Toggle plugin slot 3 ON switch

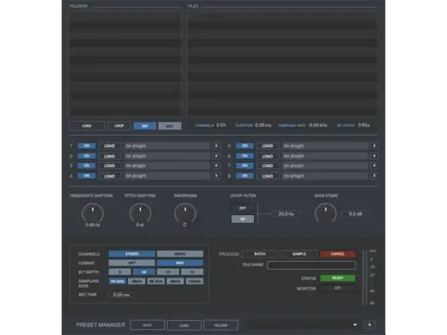tap(86, 165)
